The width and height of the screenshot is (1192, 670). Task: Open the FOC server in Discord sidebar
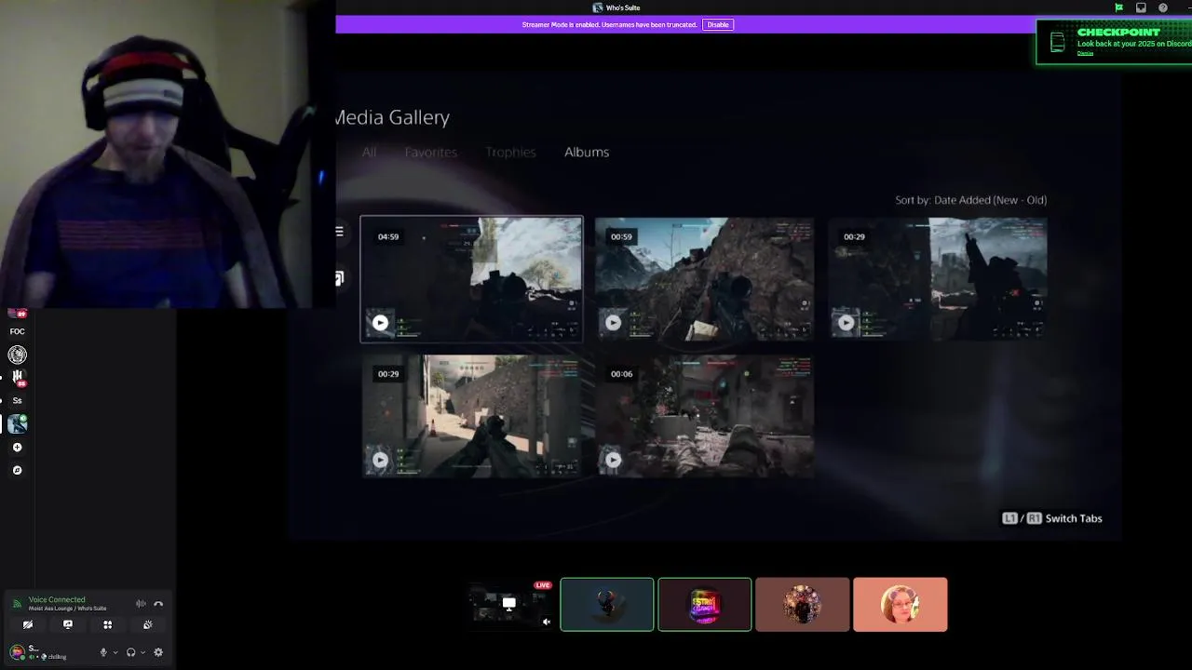(17, 331)
